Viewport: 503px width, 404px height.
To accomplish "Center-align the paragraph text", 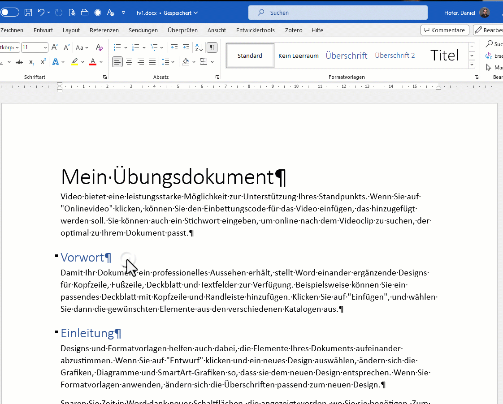I will click(x=129, y=62).
